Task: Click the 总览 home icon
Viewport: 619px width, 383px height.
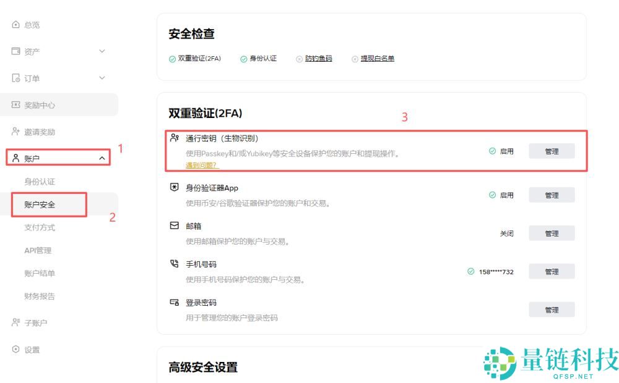Action: coord(14,24)
